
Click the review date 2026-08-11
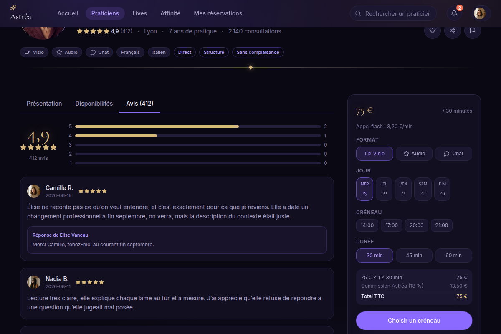click(x=58, y=286)
